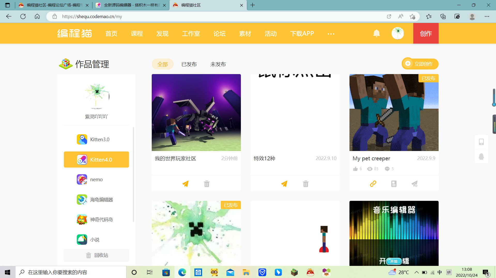Open the 活动 navigation item
This screenshot has height=278, width=496.
(271, 34)
